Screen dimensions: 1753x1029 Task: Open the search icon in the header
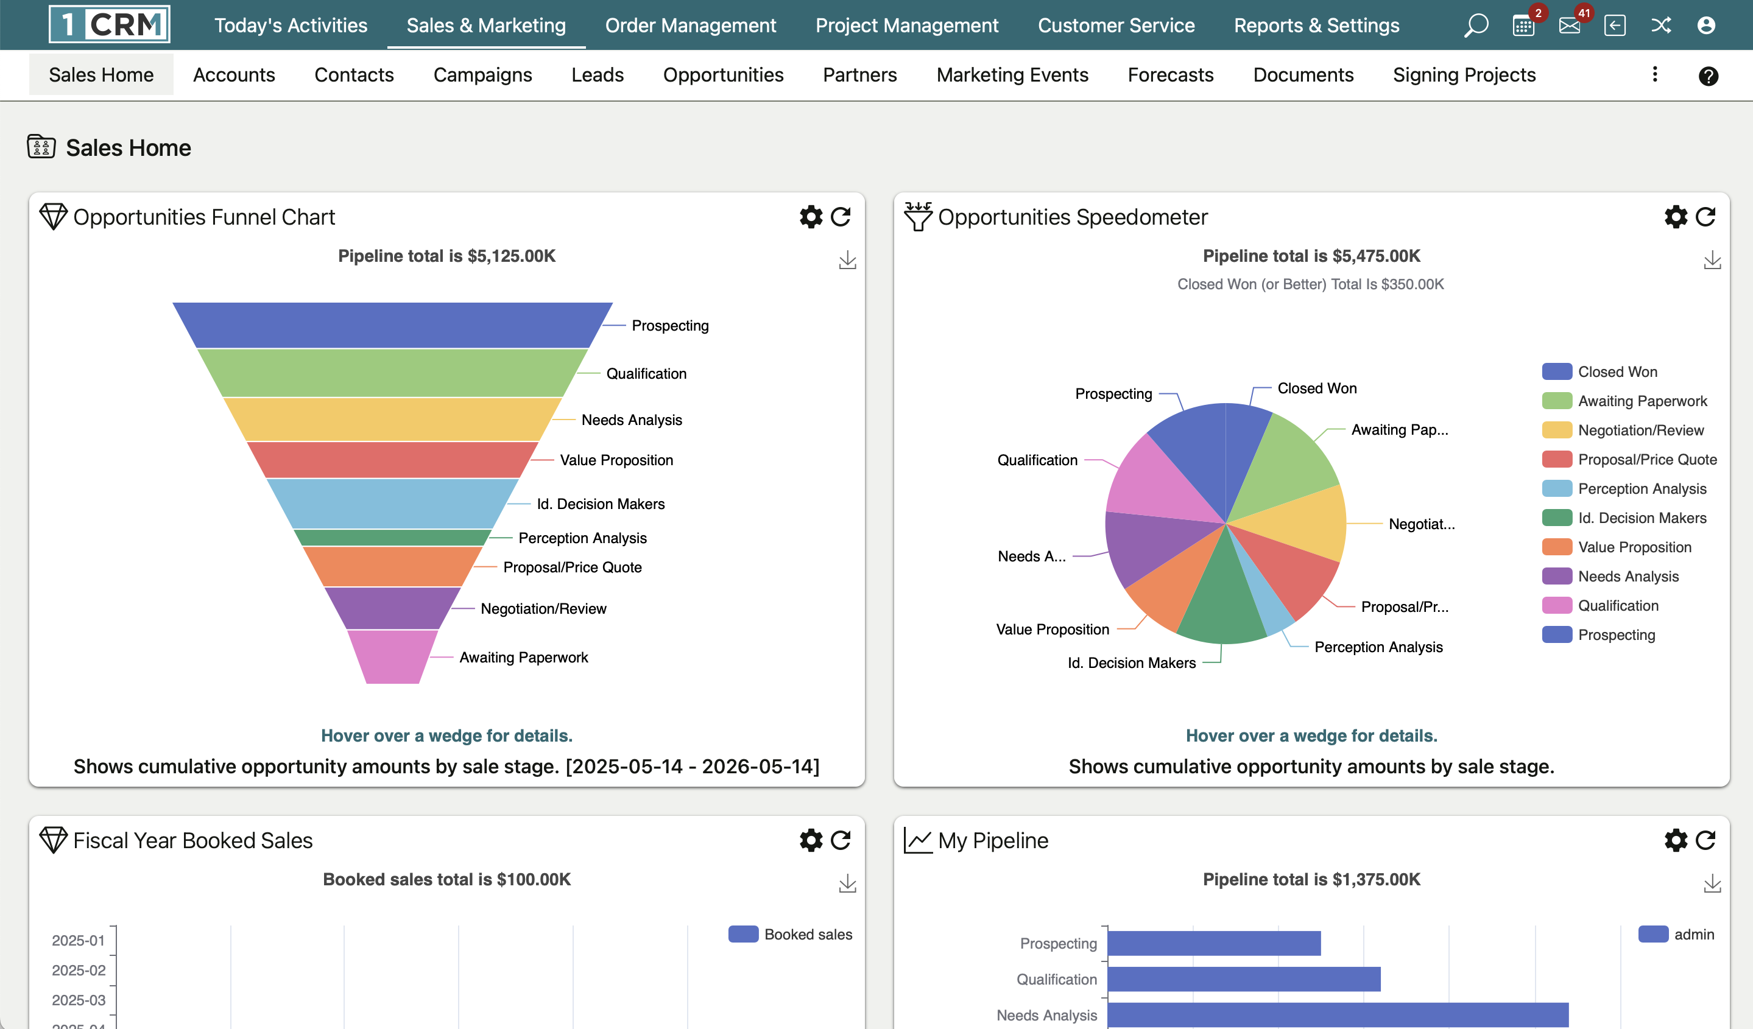click(1476, 25)
